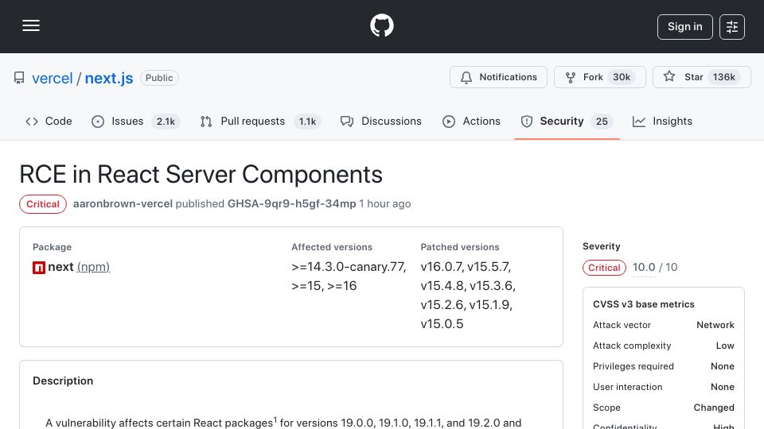Click the RCE in React Server Components title
This screenshot has height=429, width=764.
(201, 174)
